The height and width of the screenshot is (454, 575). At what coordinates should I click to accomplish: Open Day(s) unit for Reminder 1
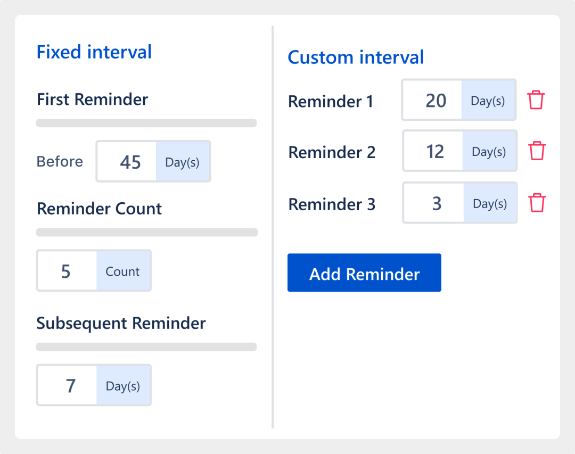tap(488, 100)
